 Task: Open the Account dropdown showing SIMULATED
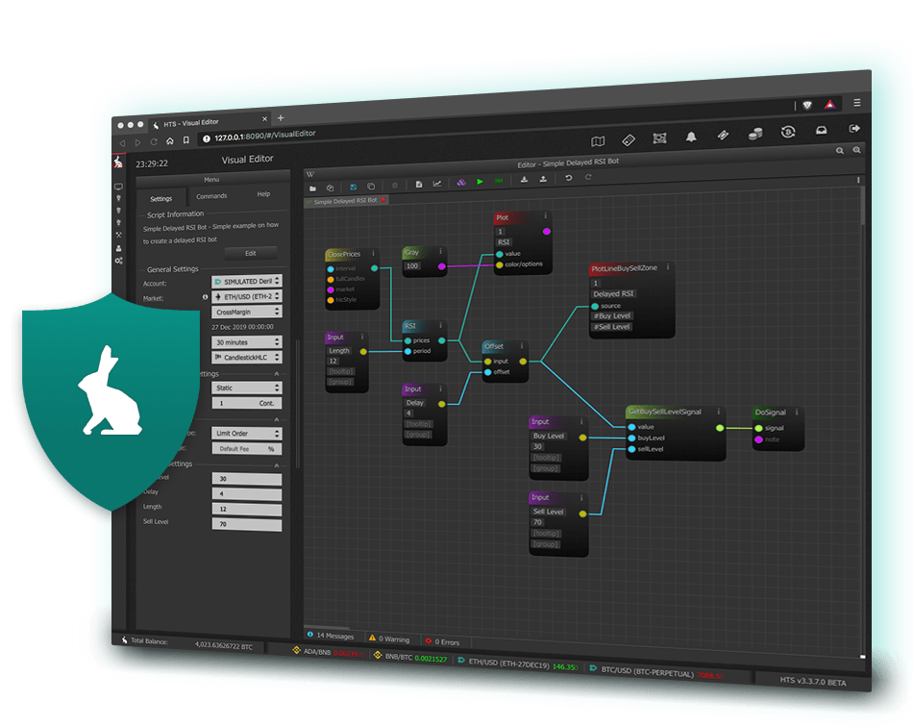pyautogui.click(x=246, y=282)
